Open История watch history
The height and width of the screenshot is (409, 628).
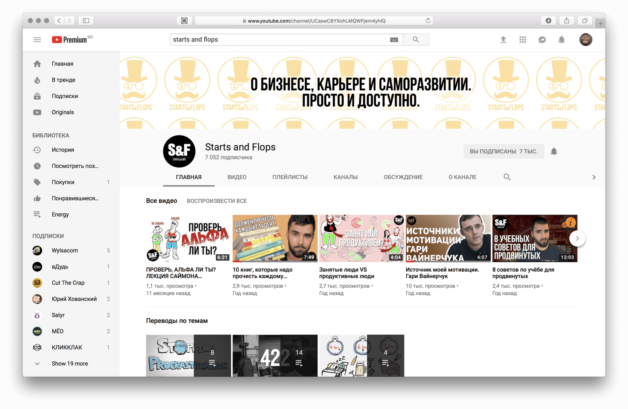coord(71,150)
